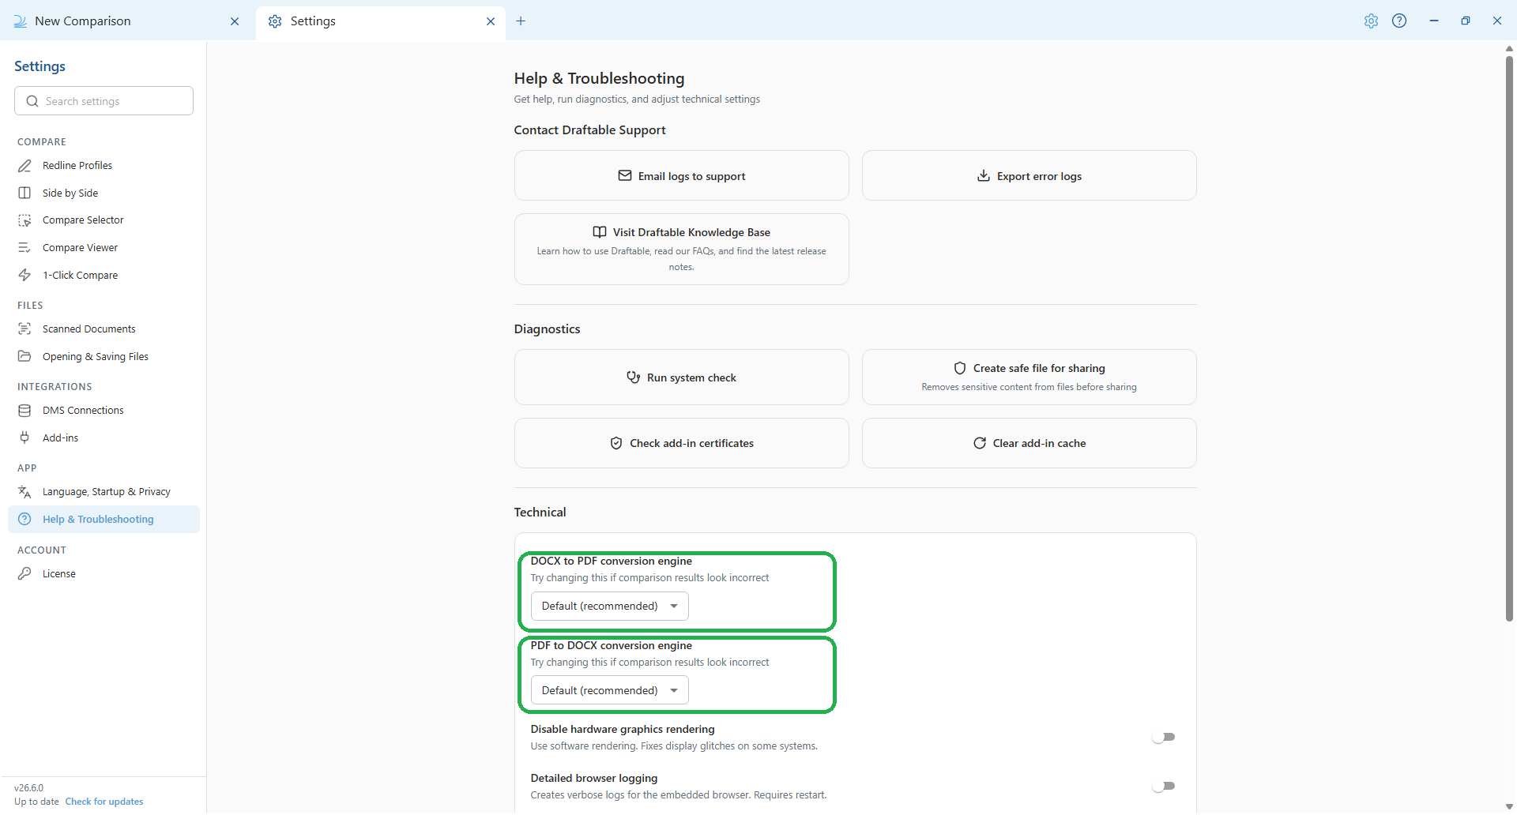This screenshot has width=1517, height=815.
Task: Click Check add-in certificates button
Action: [681, 444]
